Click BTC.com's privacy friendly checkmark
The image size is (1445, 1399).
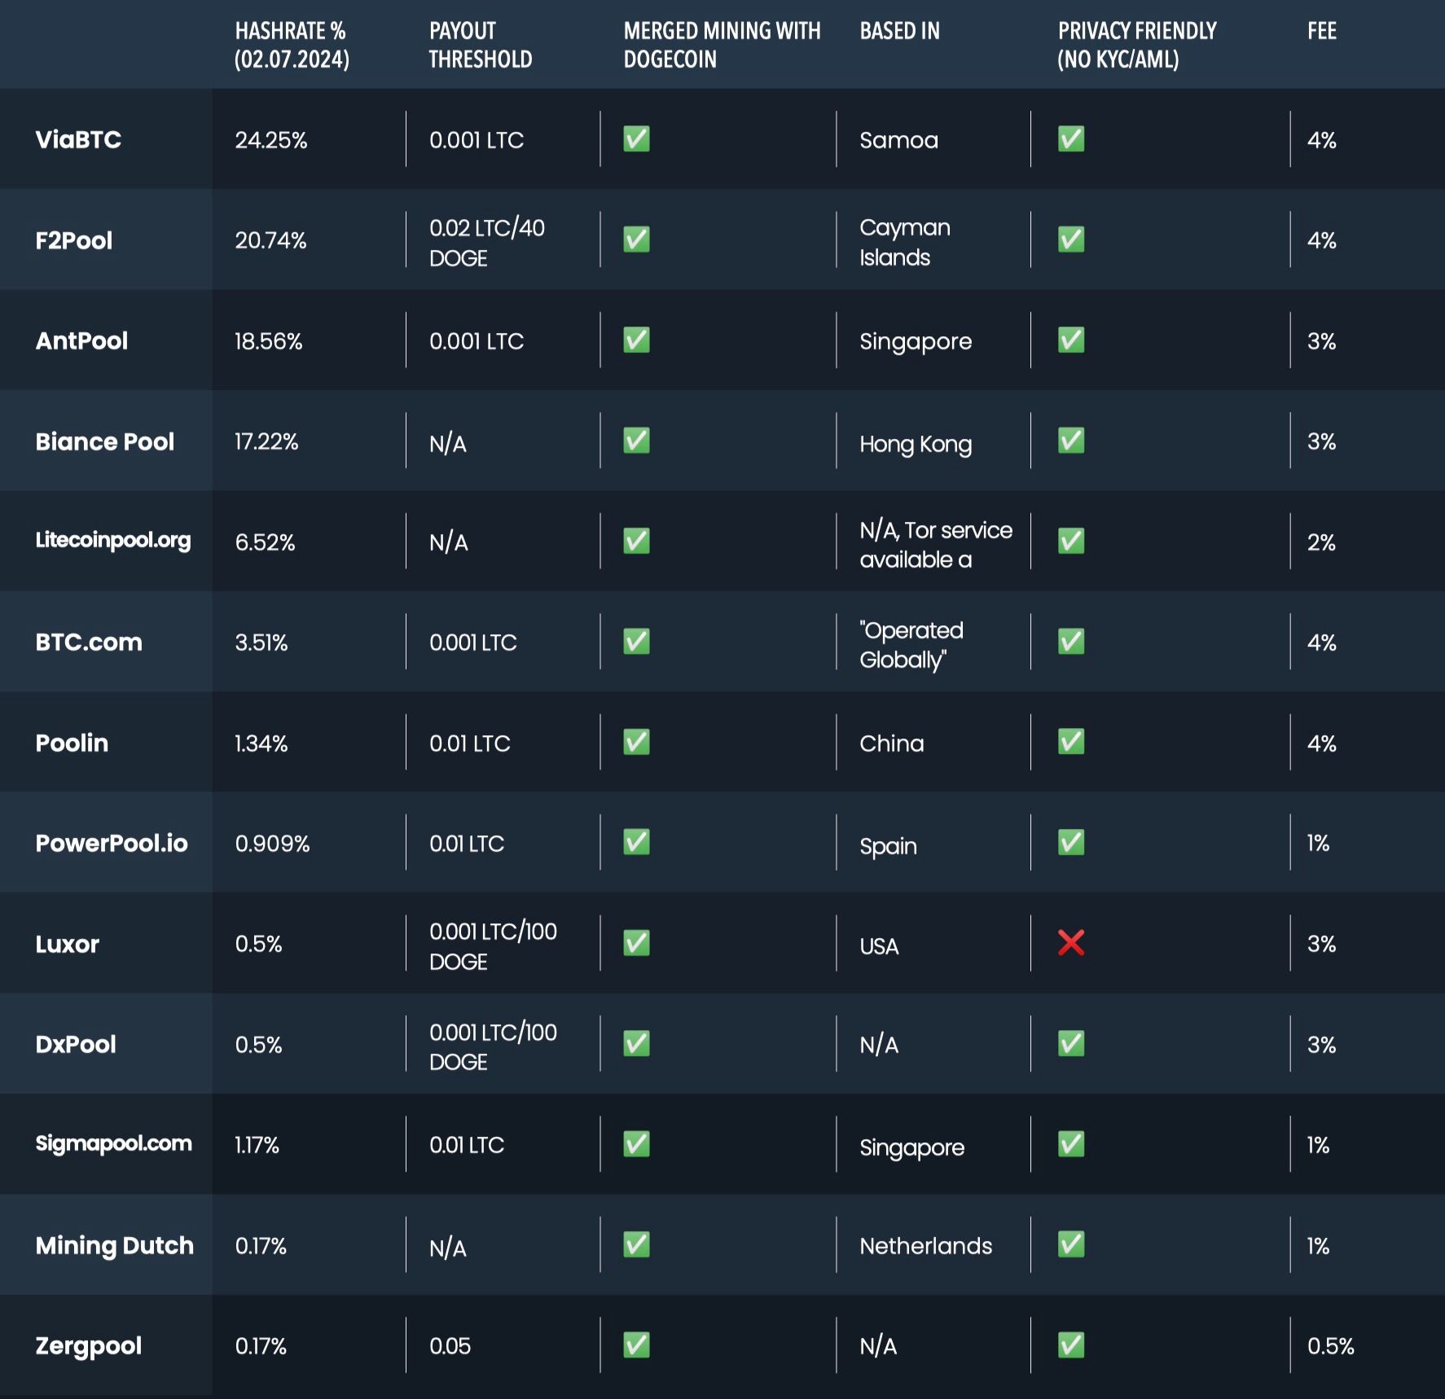[x=1071, y=642]
